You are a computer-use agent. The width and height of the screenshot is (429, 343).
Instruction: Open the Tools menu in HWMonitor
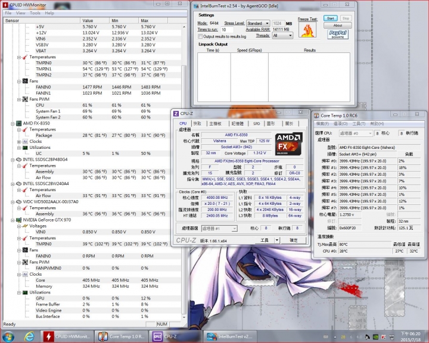[35, 13]
